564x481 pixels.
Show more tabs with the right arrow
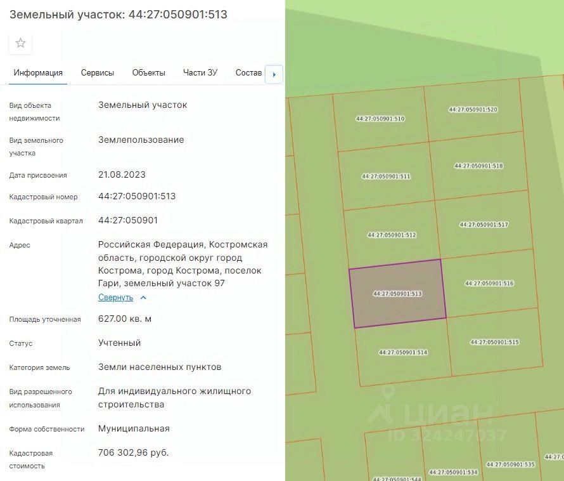click(274, 75)
